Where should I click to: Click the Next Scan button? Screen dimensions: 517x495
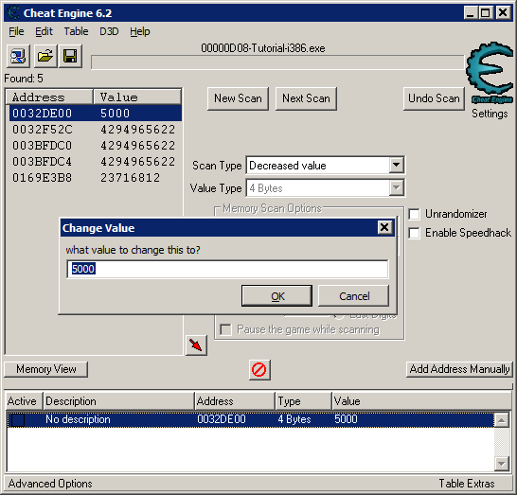pos(306,98)
